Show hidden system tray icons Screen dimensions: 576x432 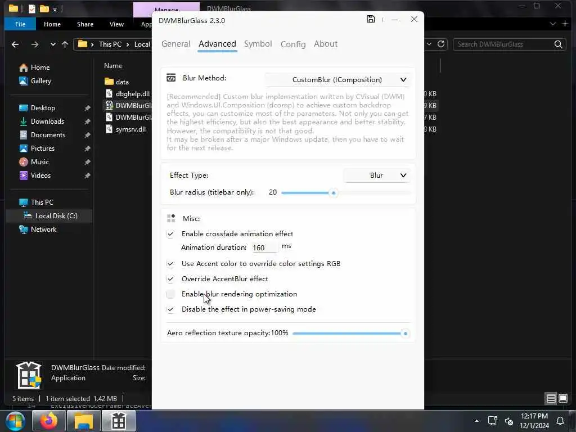pyautogui.click(x=476, y=421)
